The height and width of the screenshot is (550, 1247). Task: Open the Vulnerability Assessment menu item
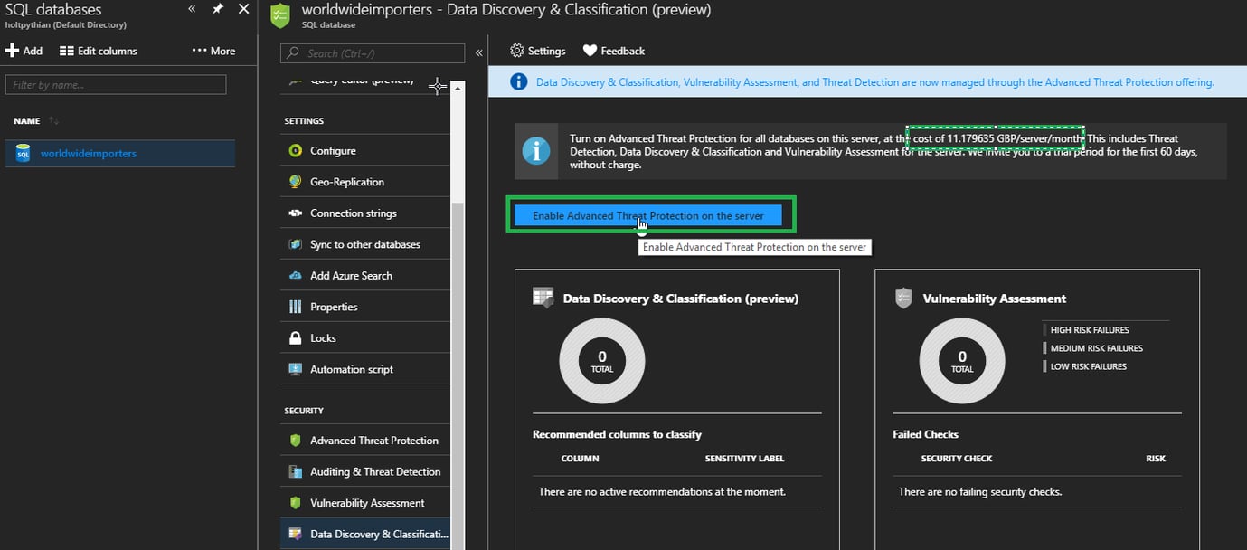coord(366,503)
